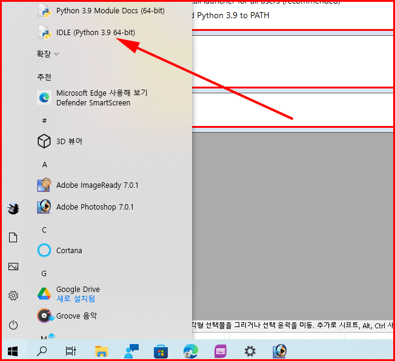Open the Chat taskbar icon

(131, 351)
